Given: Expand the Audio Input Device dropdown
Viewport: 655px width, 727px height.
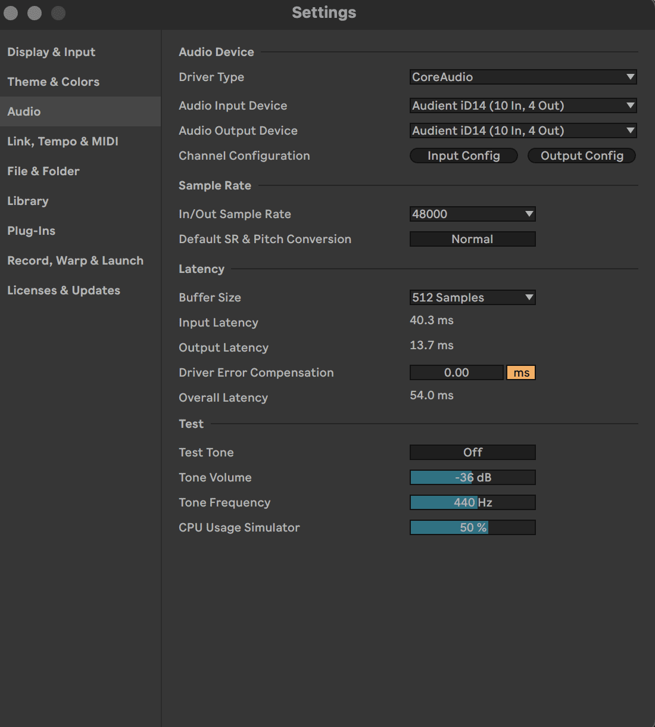Looking at the screenshot, I should pos(523,105).
